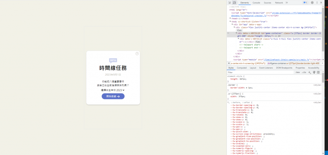Select the div#game-container breadcrumb
Screen dimensions: 328x155
coord(293,63)
